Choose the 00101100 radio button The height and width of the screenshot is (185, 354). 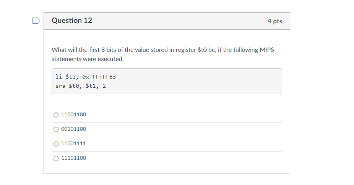56,129
